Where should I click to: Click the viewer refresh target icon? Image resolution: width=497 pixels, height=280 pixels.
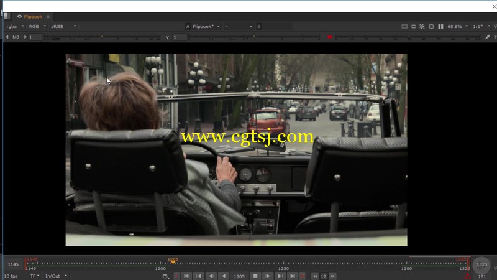431,26
